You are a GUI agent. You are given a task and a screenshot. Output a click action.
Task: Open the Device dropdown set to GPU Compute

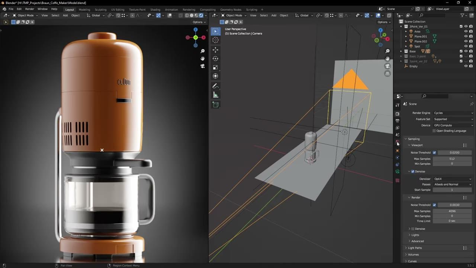click(453, 125)
